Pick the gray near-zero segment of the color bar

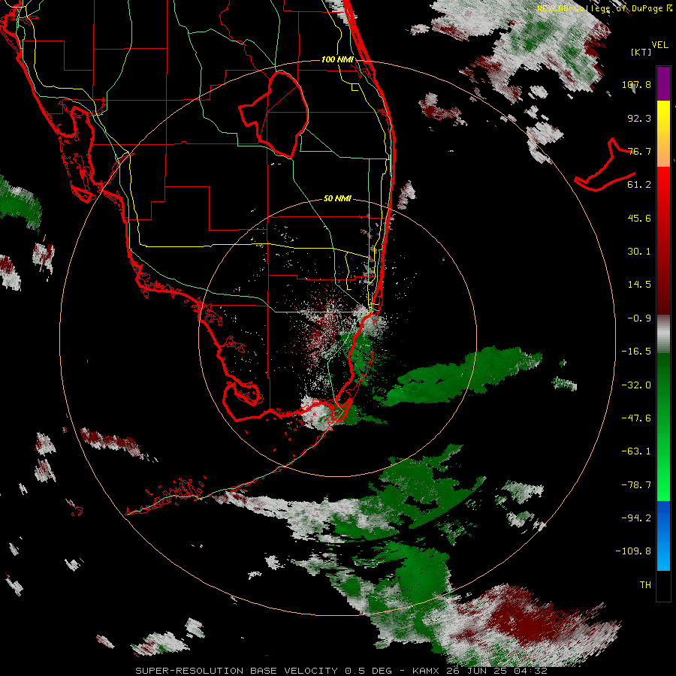663,334
